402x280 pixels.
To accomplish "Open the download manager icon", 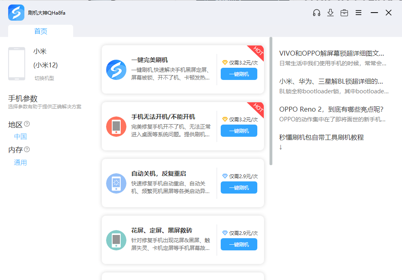I will [330, 13].
